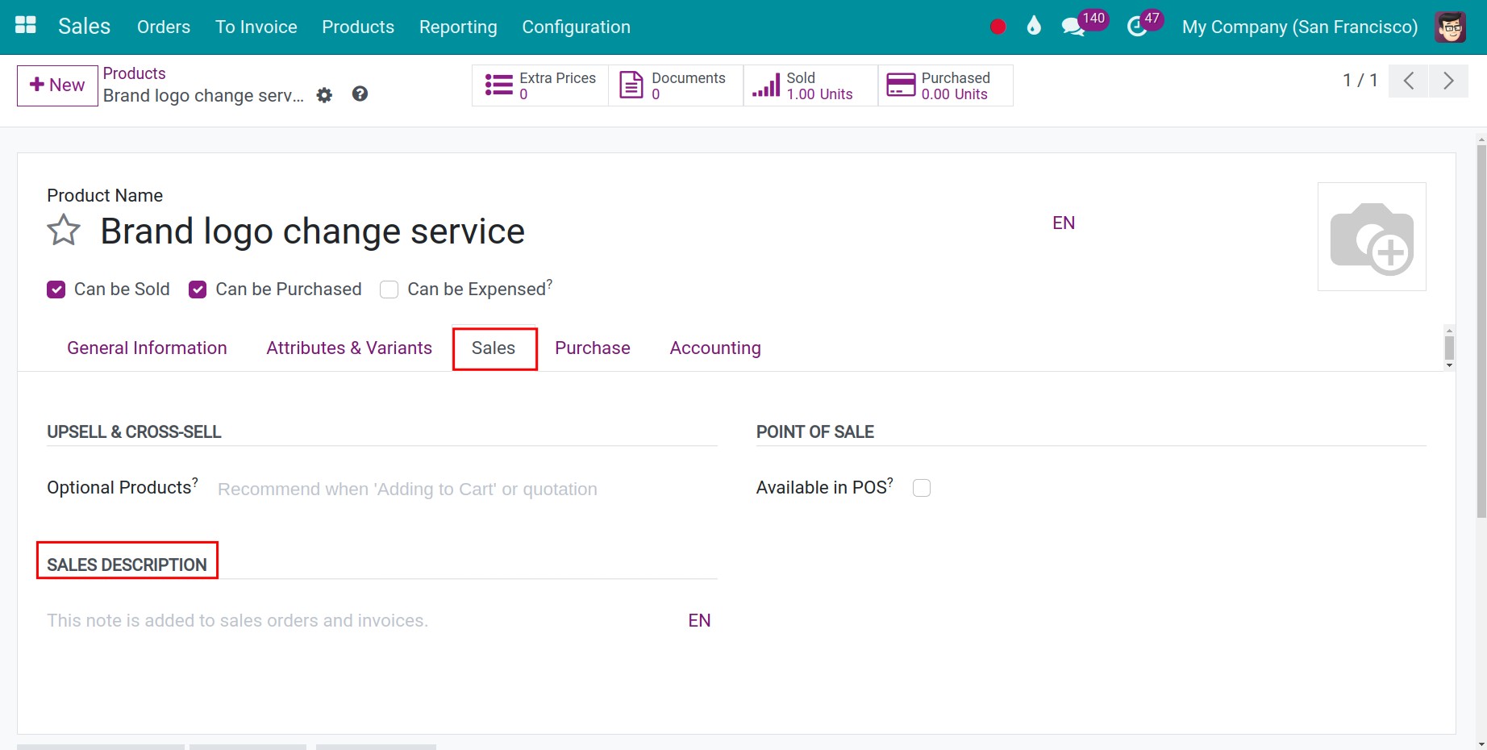
Task: Click the Optional Products input field
Action: tap(407, 489)
